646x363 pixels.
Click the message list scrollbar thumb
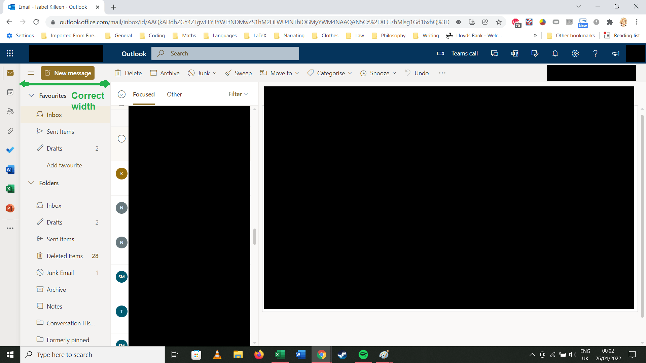tap(255, 237)
